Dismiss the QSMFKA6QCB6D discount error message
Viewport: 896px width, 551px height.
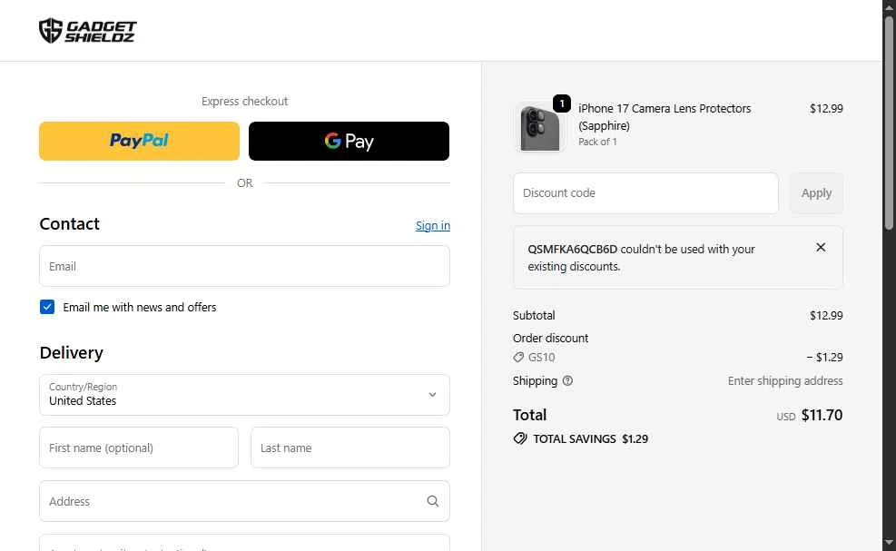tap(821, 248)
